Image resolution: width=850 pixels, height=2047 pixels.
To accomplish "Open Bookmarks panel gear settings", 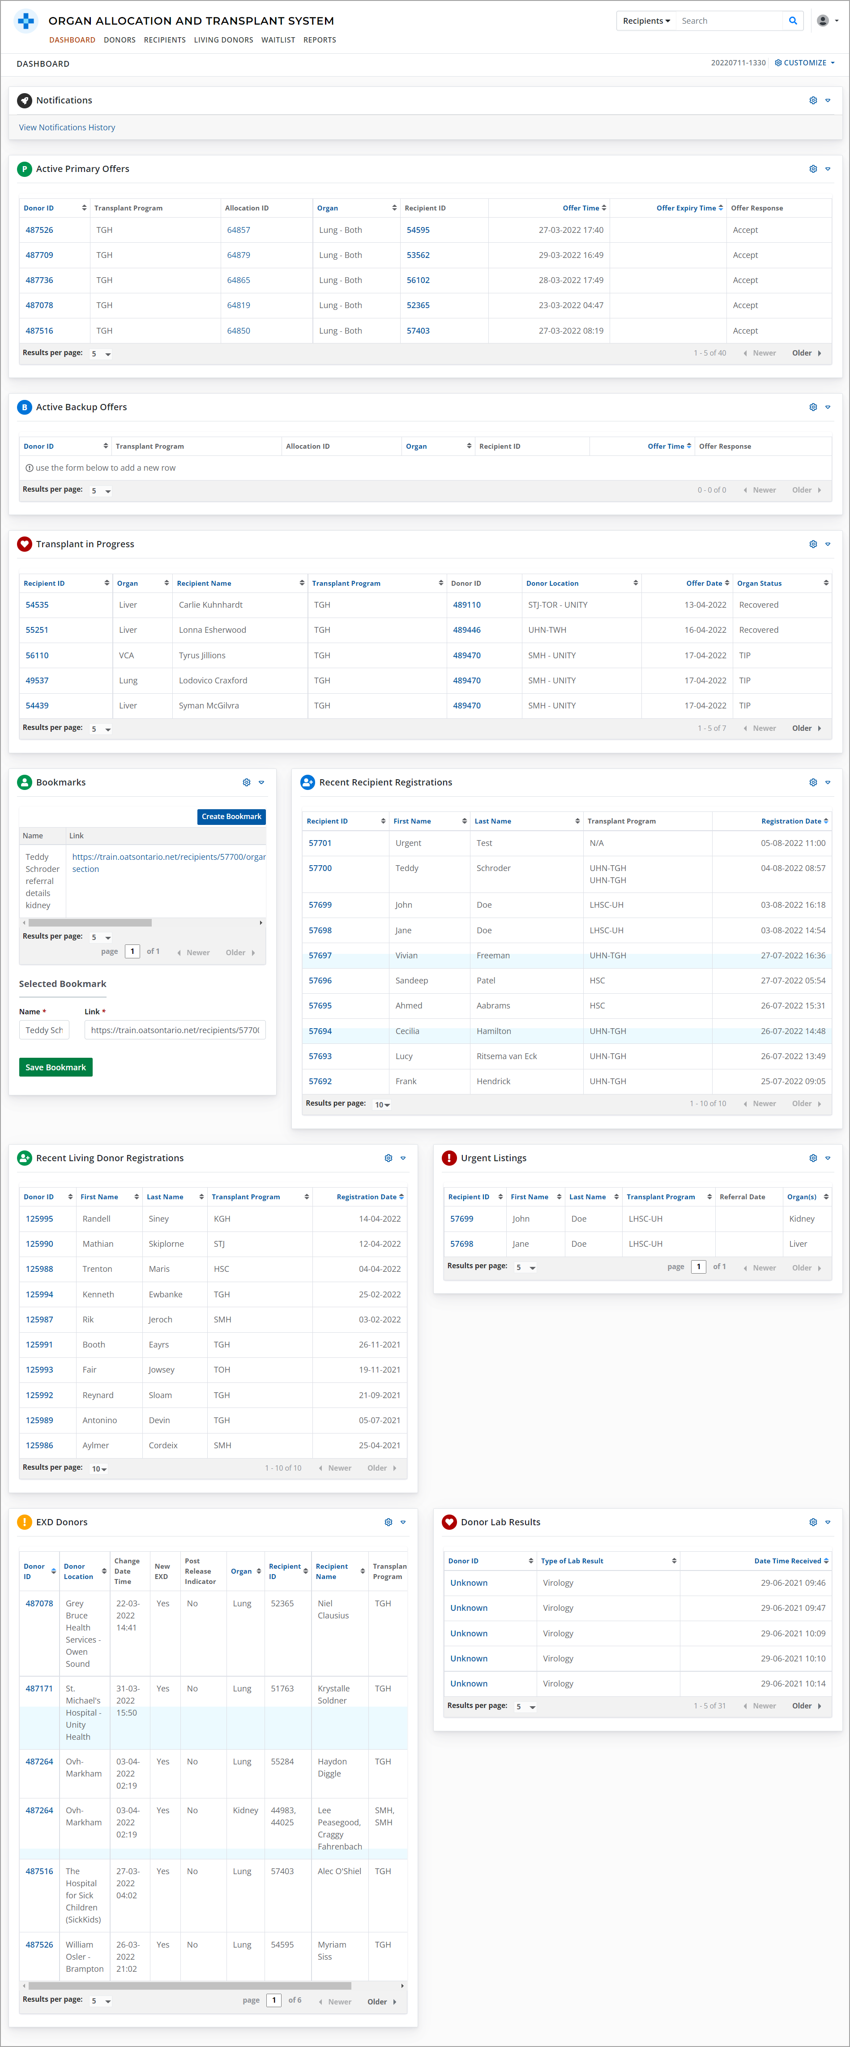I will click(x=246, y=783).
